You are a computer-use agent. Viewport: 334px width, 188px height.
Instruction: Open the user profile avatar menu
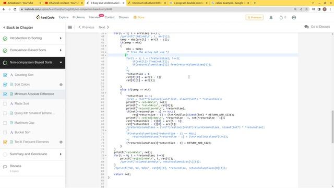coord(294,17)
